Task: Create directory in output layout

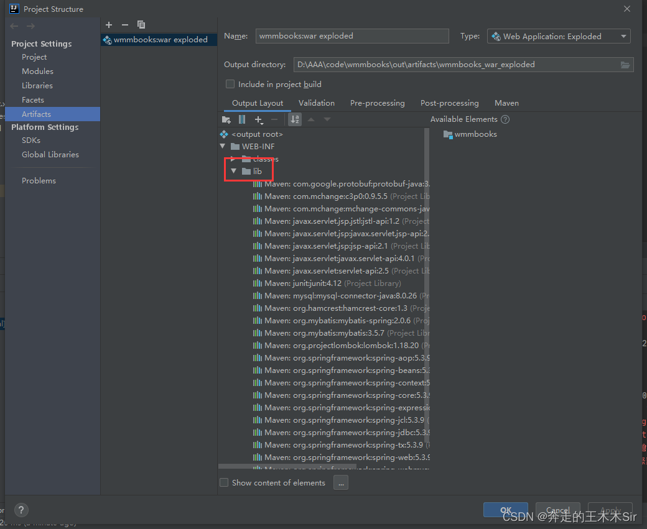Action: point(226,119)
